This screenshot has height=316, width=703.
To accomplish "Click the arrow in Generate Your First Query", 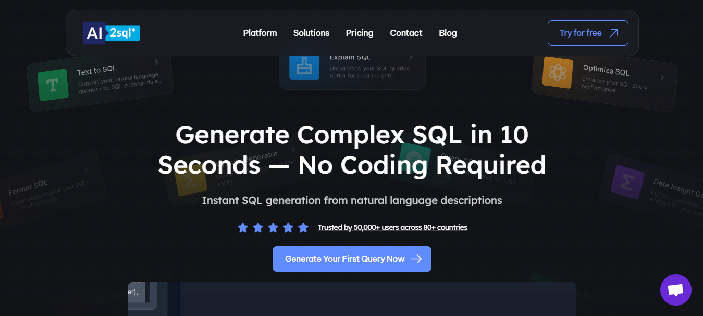I will point(416,259).
